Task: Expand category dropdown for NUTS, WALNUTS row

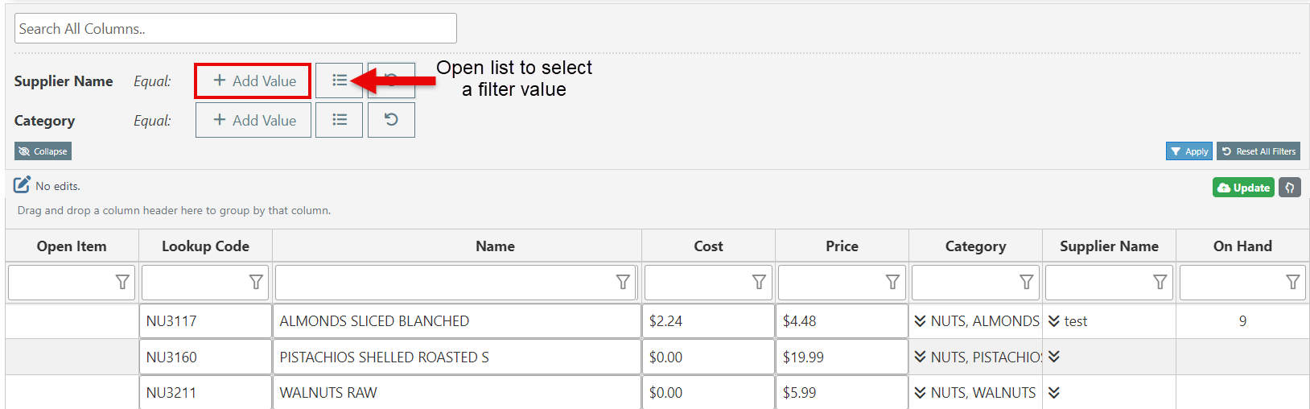Action: point(920,393)
